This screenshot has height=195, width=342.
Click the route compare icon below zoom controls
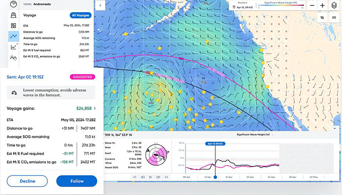pyautogui.click(x=322, y=18)
